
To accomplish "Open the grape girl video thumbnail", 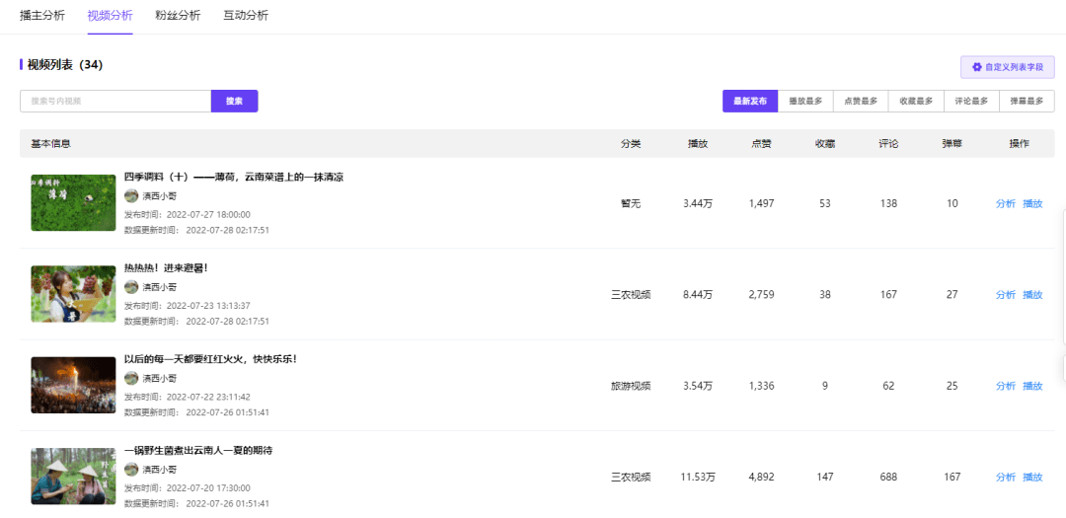I will pos(73,294).
